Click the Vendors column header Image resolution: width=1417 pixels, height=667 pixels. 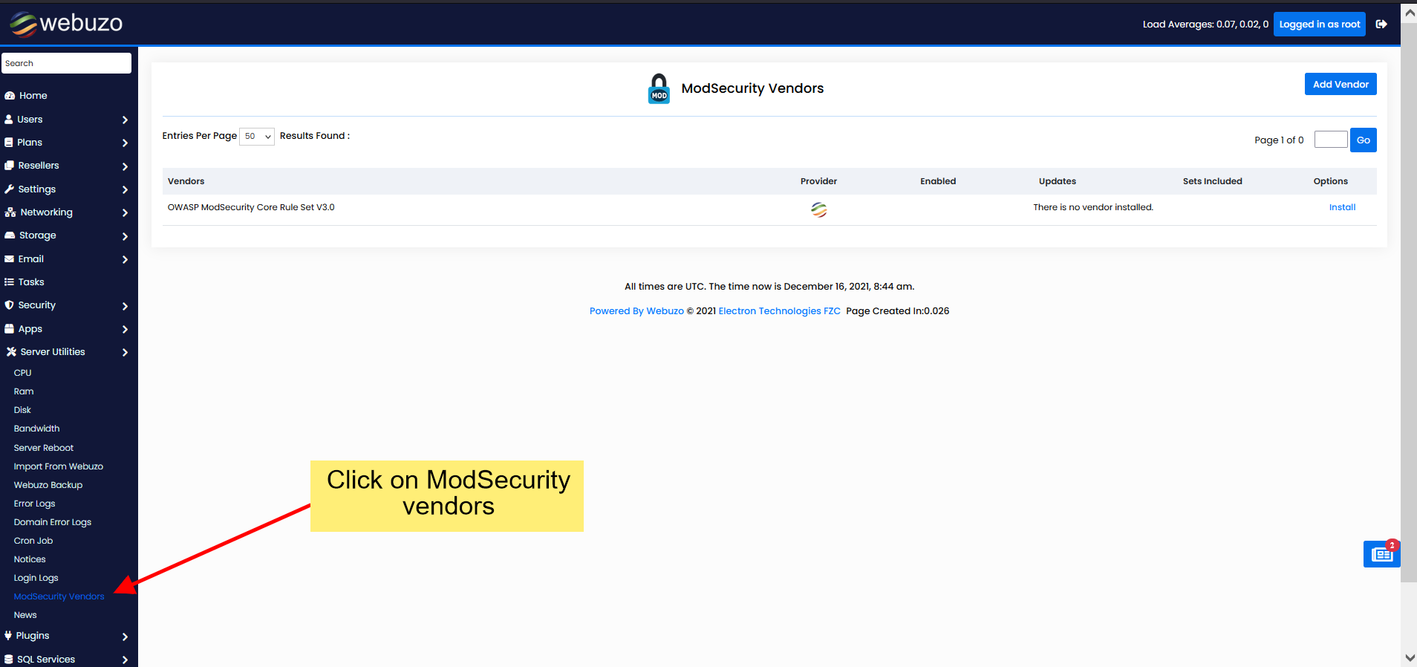point(186,181)
